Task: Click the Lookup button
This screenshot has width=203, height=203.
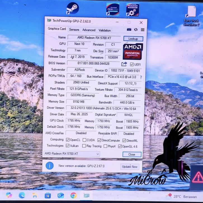Action: pyautogui.click(x=133, y=39)
